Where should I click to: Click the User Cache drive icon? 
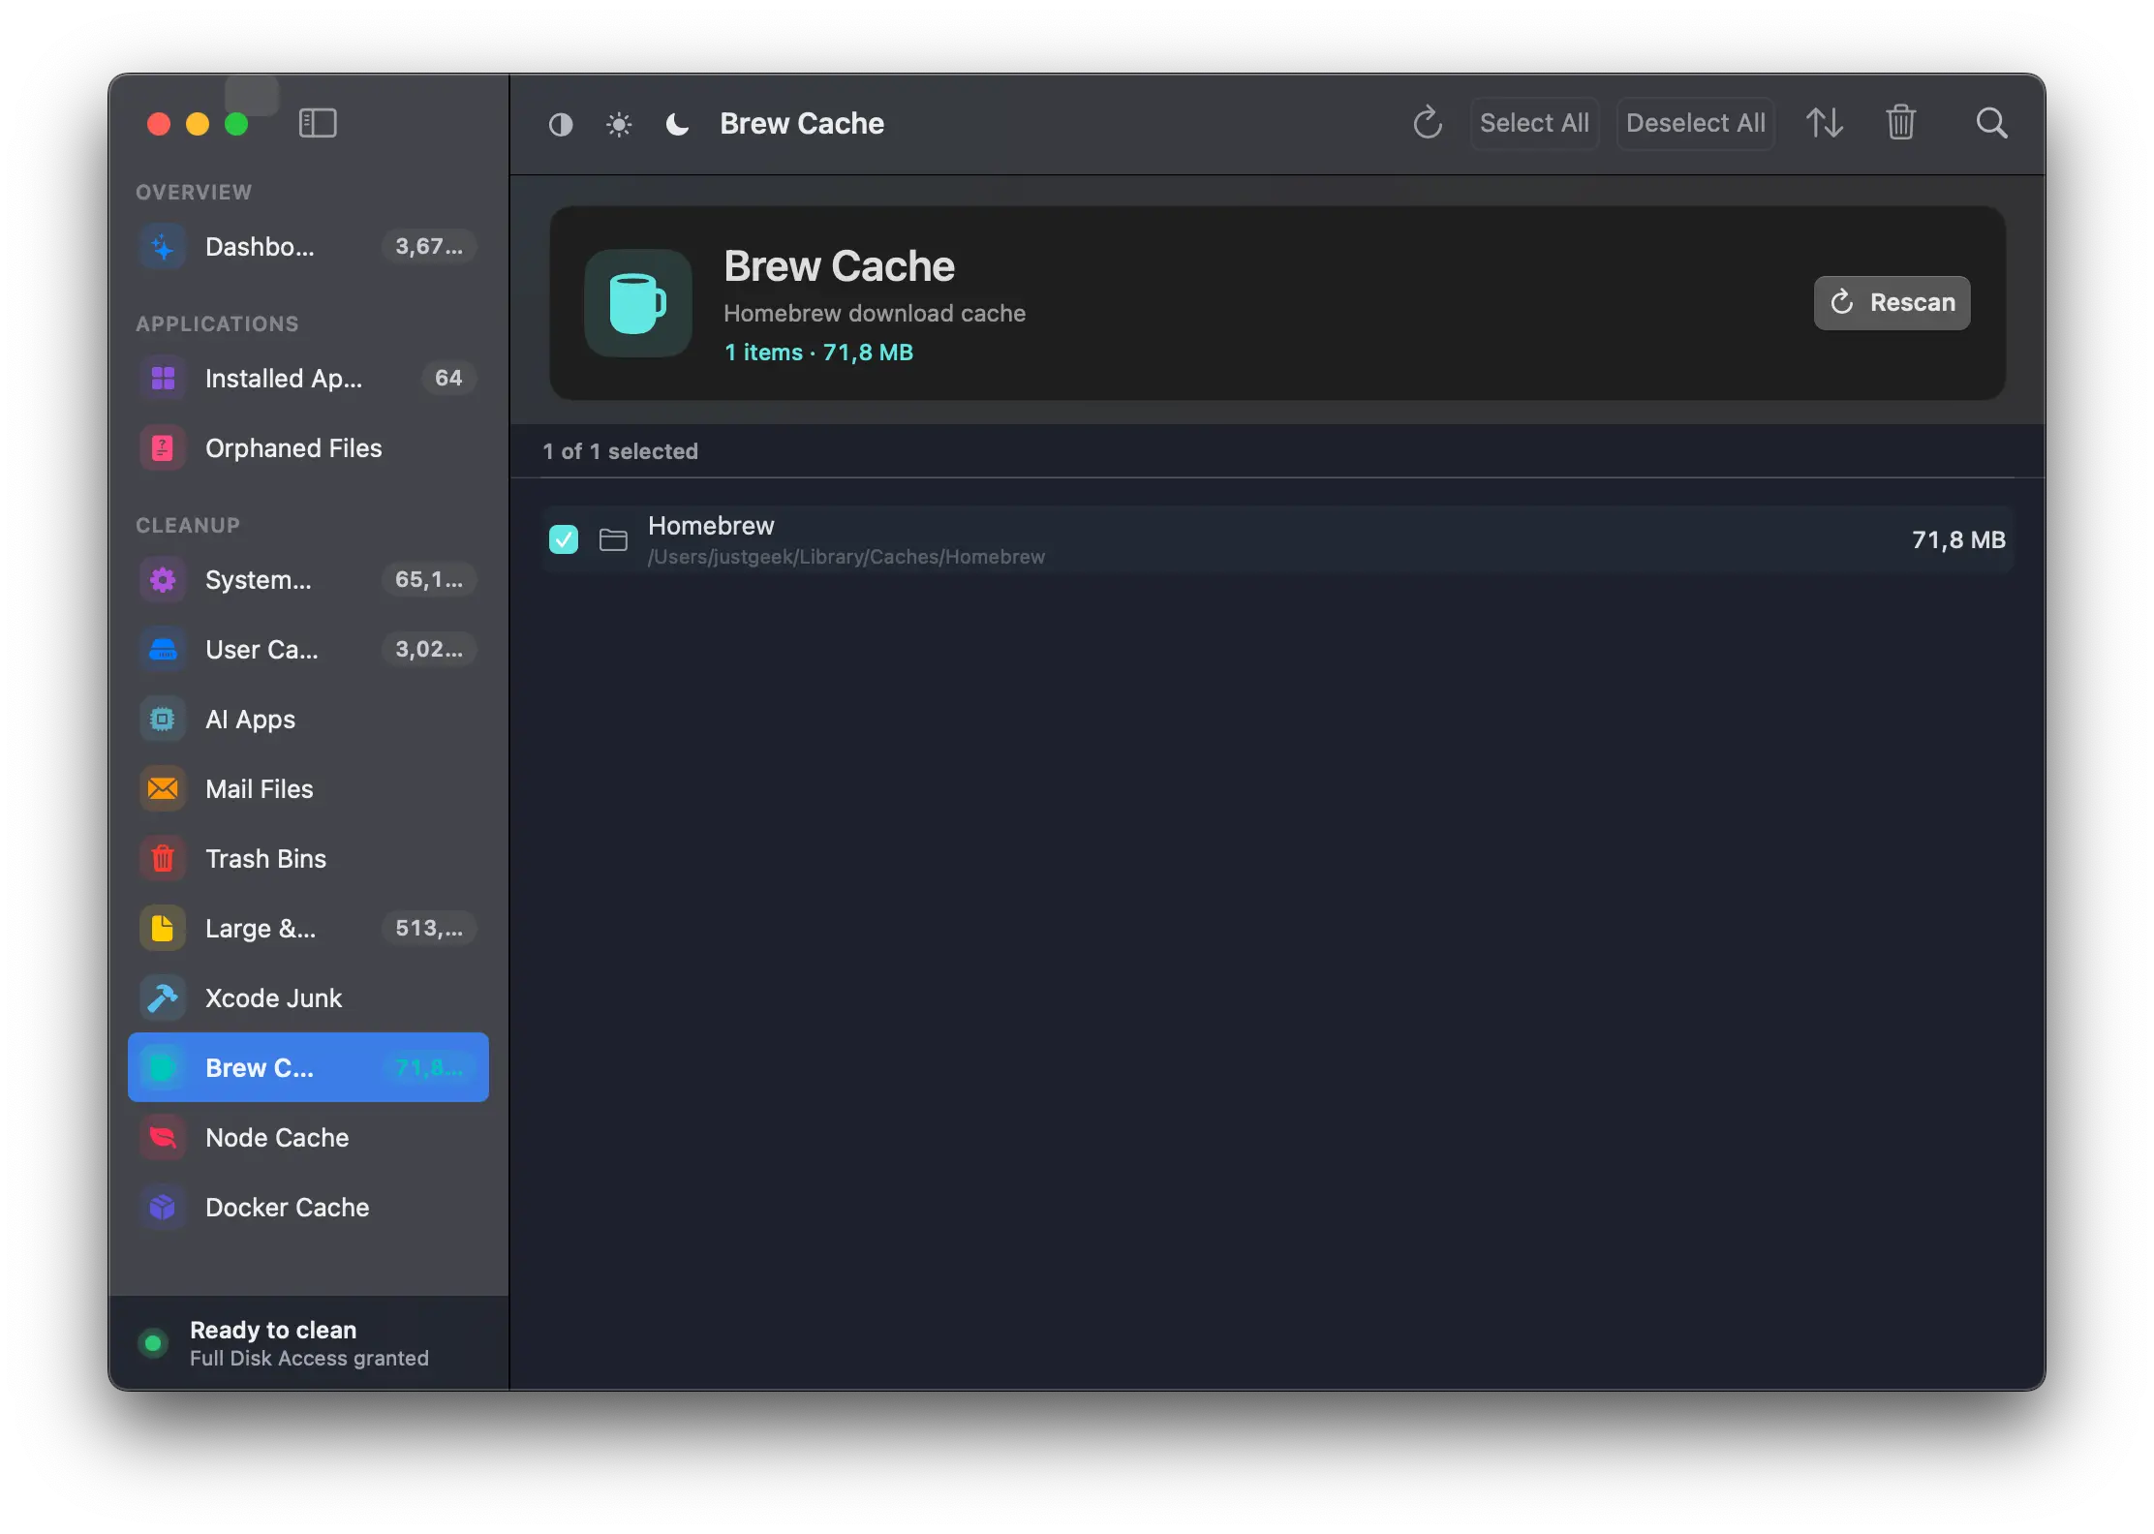click(x=163, y=650)
